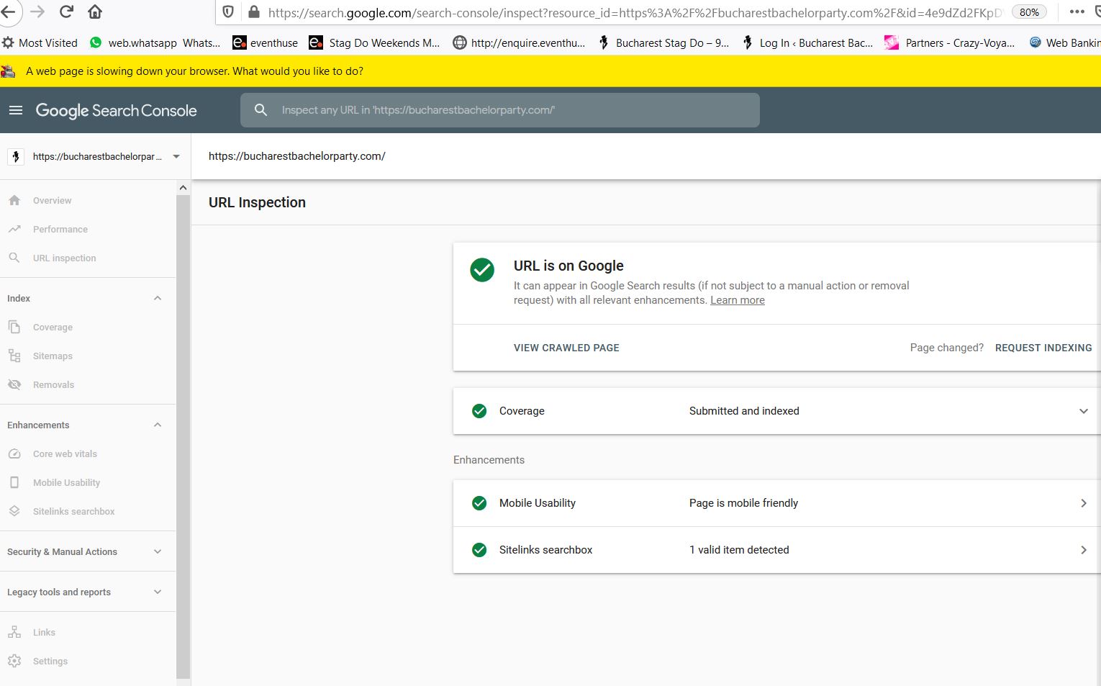Screen dimensions: 1101x686
Task: Click the green URL is on Google checkmark
Action: 482,271
